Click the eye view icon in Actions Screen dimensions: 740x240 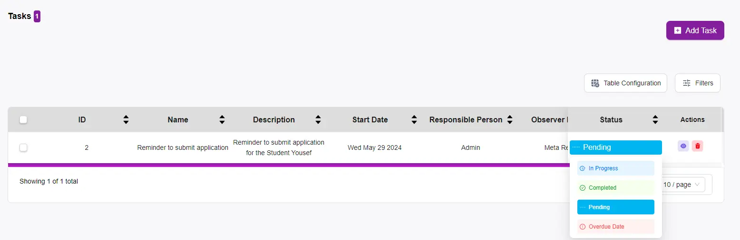pyautogui.click(x=683, y=146)
